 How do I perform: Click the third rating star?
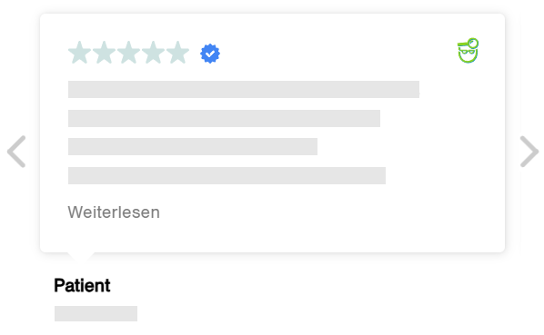(128, 53)
